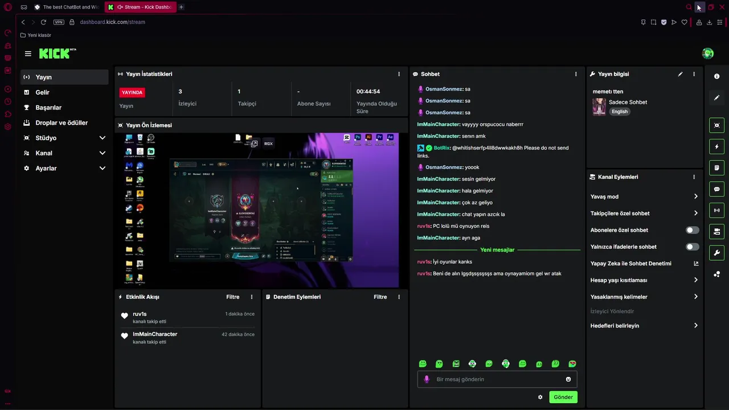The width and height of the screenshot is (729, 410).
Task: Open the profile avatar menu
Action: (x=708, y=54)
